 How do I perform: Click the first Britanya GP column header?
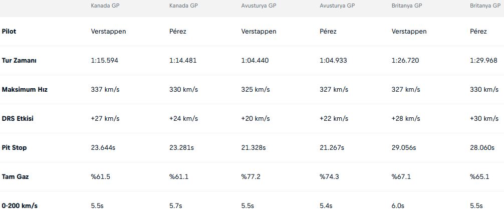pyautogui.click(x=407, y=6)
